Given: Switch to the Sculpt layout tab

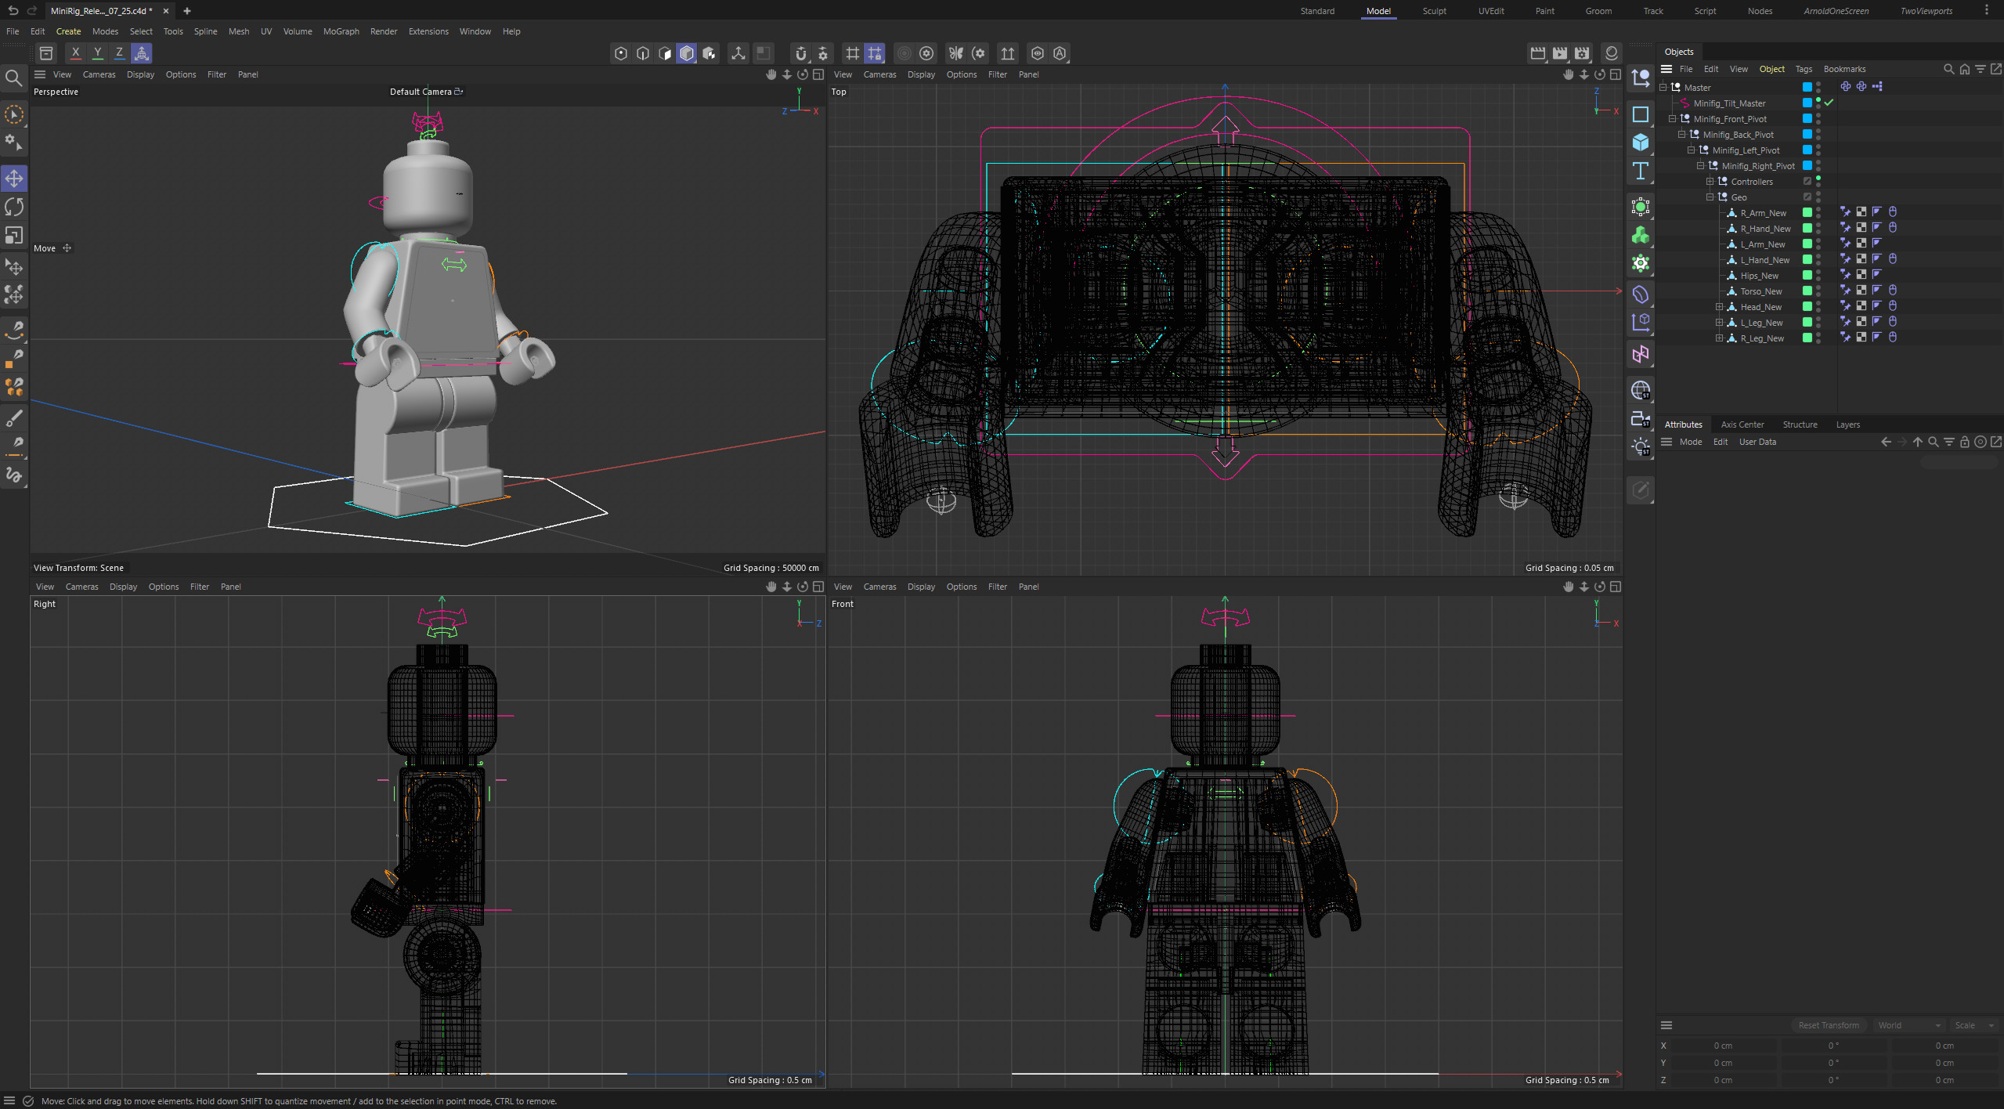Looking at the screenshot, I should [1434, 11].
